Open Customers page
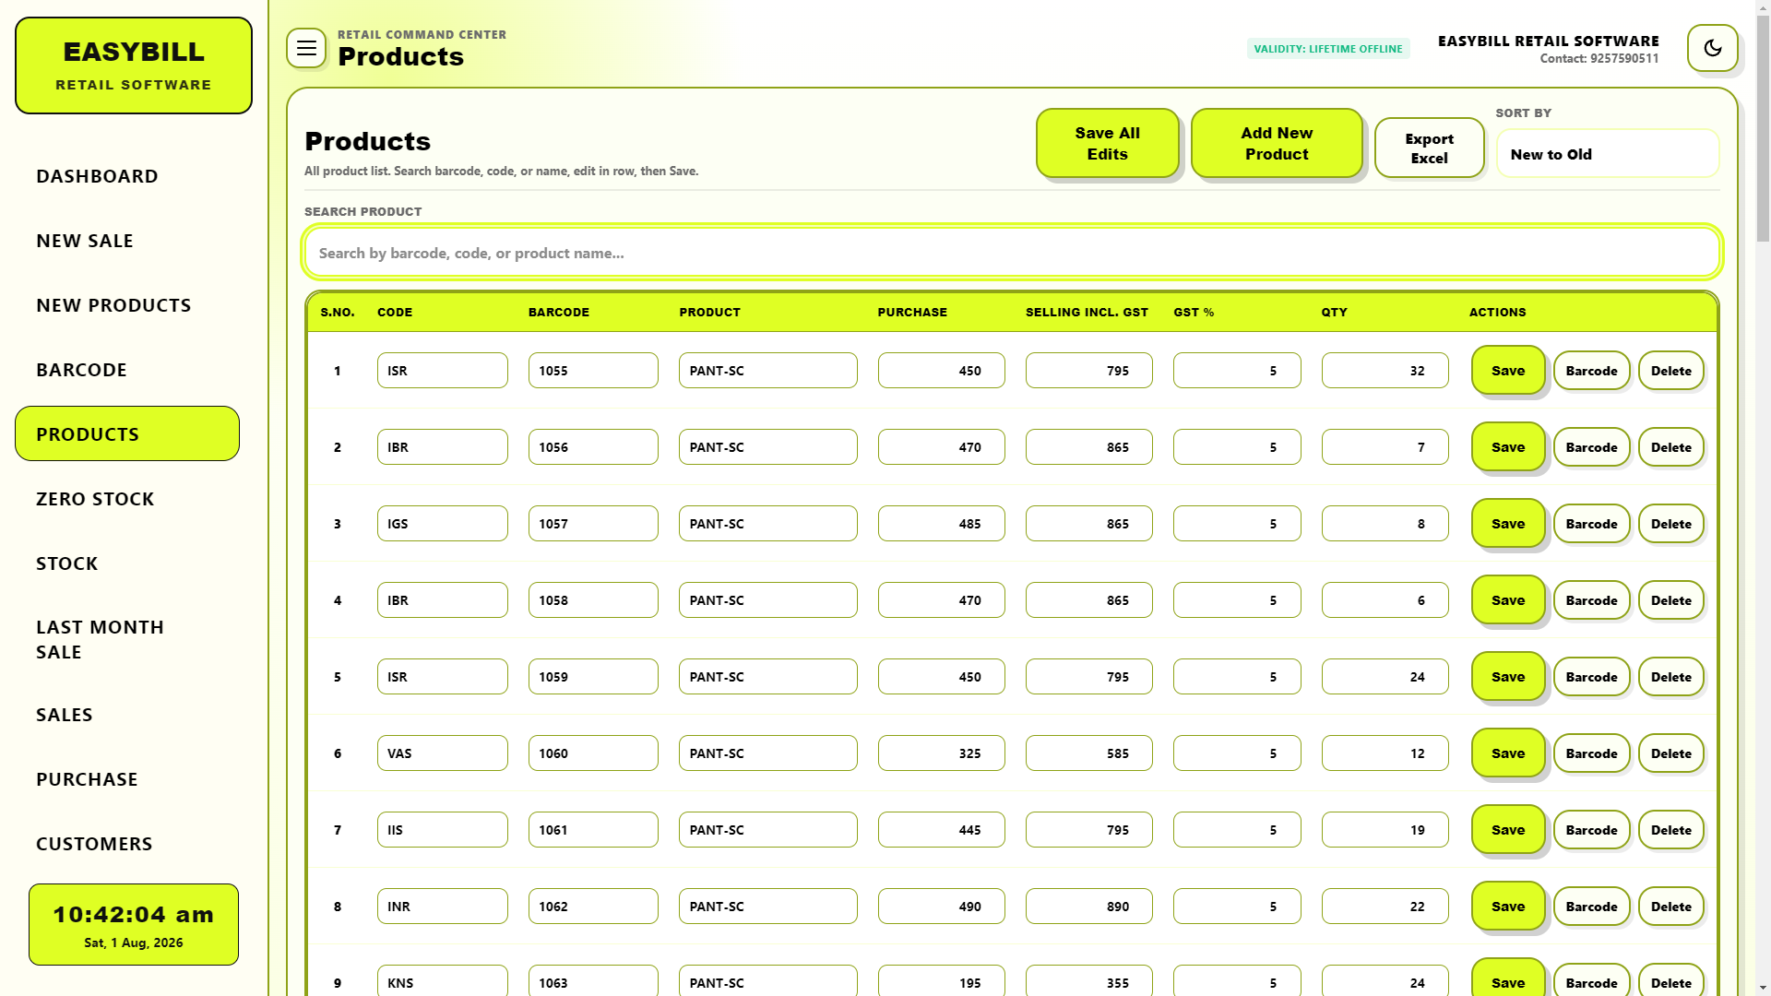 click(127, 844)
